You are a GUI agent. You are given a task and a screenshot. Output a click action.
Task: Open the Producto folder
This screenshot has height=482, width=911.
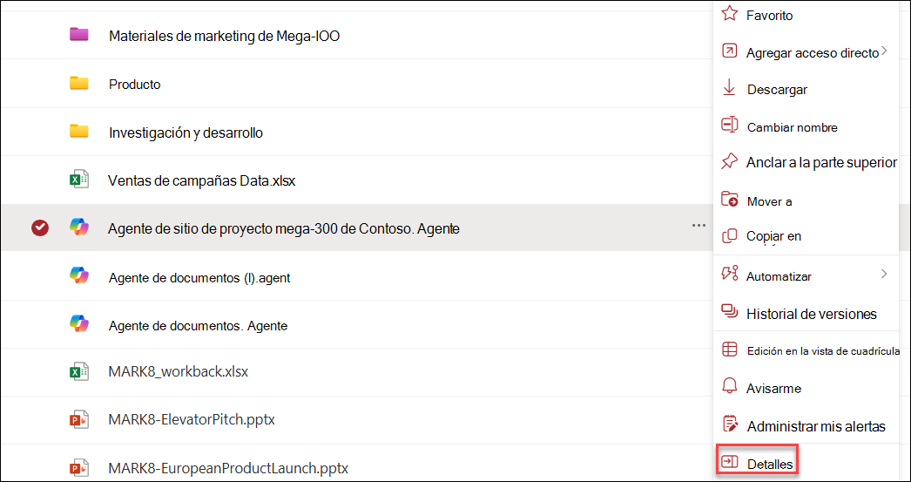[x=134, y=85]
